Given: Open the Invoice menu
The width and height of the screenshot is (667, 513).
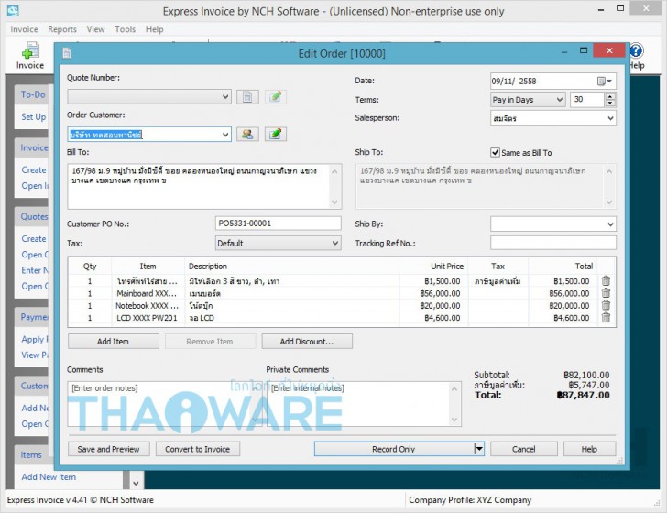Looking at the screenshot, I should (x=24, y=29).
